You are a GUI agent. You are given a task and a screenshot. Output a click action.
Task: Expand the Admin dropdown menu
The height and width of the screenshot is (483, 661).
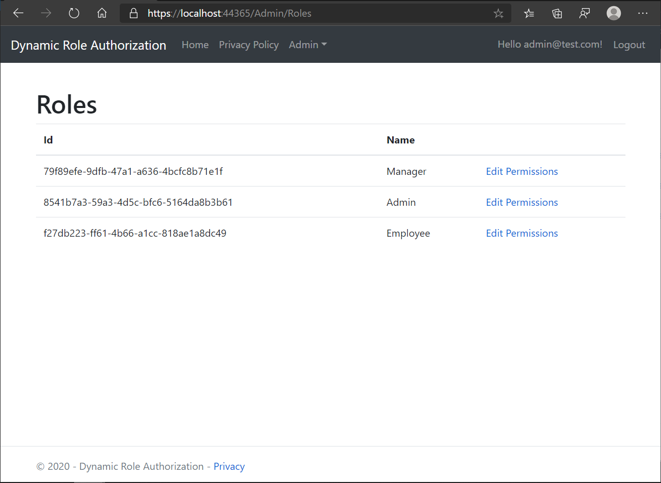(308, 45)
